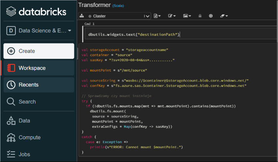Click the Create button
This screenshot has width=278, height=162.
pos(39,51)
